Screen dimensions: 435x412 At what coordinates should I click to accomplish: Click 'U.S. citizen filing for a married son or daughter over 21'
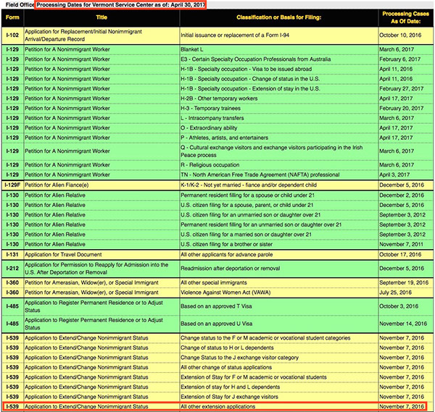[246, 235]
